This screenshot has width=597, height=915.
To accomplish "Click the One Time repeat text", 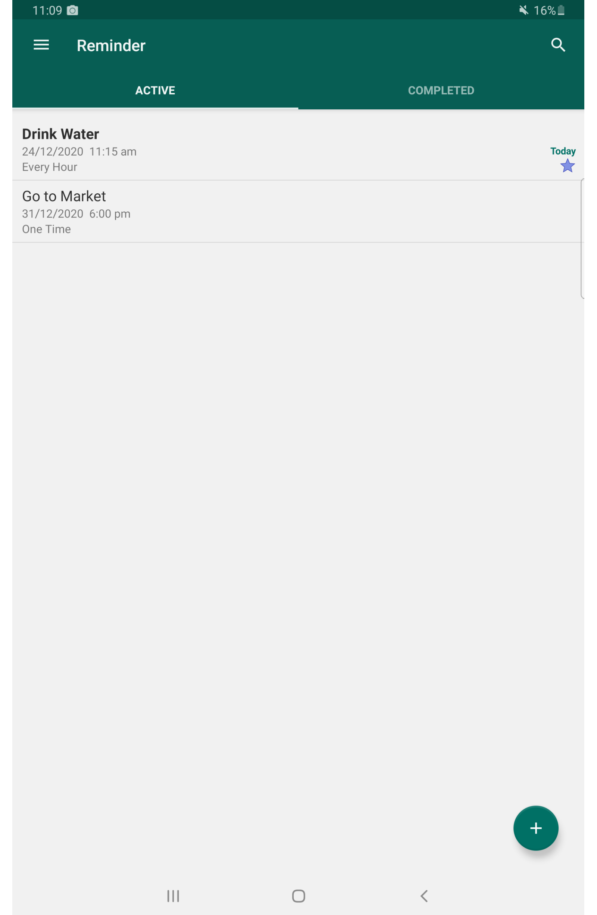I will tap(47, 229).
